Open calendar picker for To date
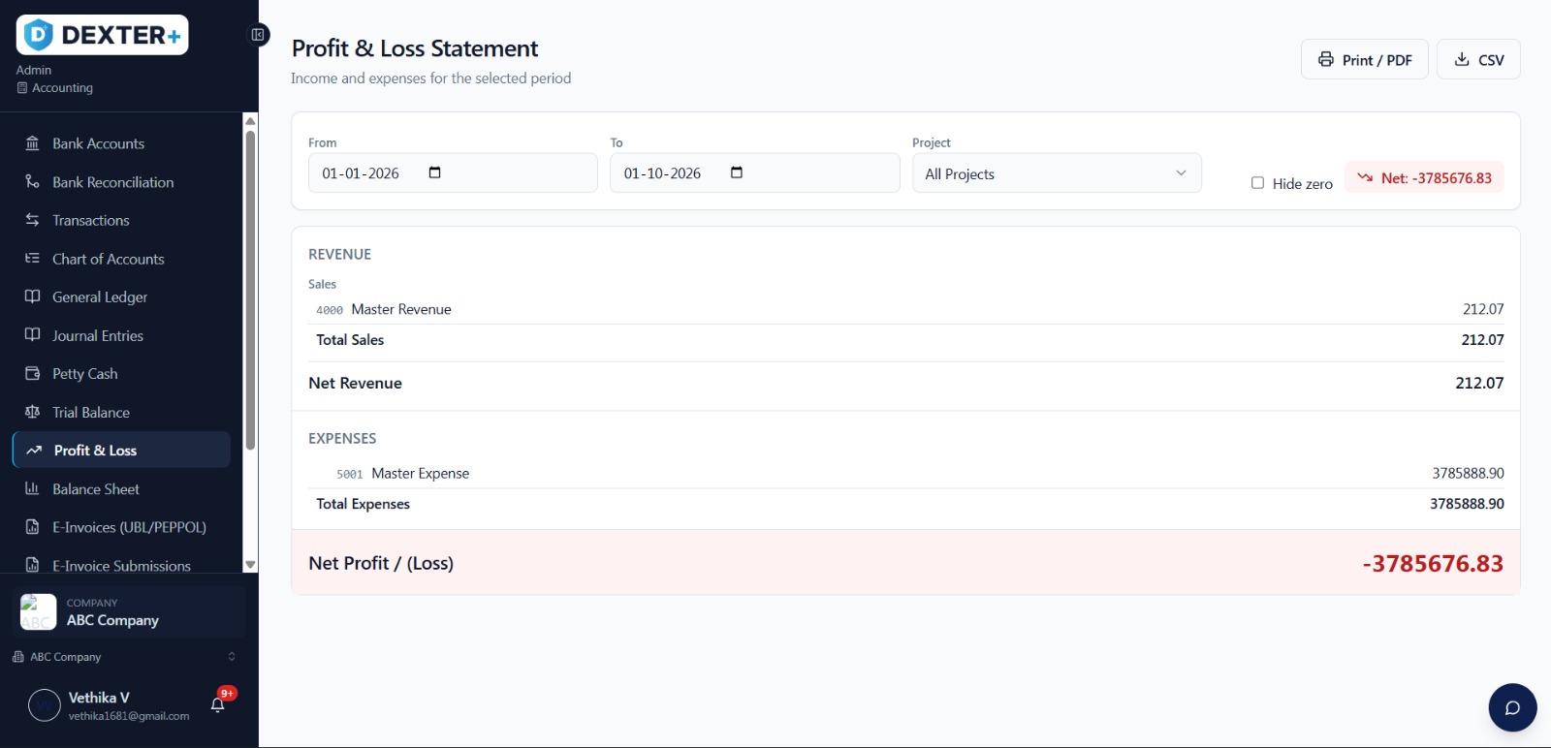Image resolution: width=1551 pixels, height=748 pixels. click(x=737, y=172)
